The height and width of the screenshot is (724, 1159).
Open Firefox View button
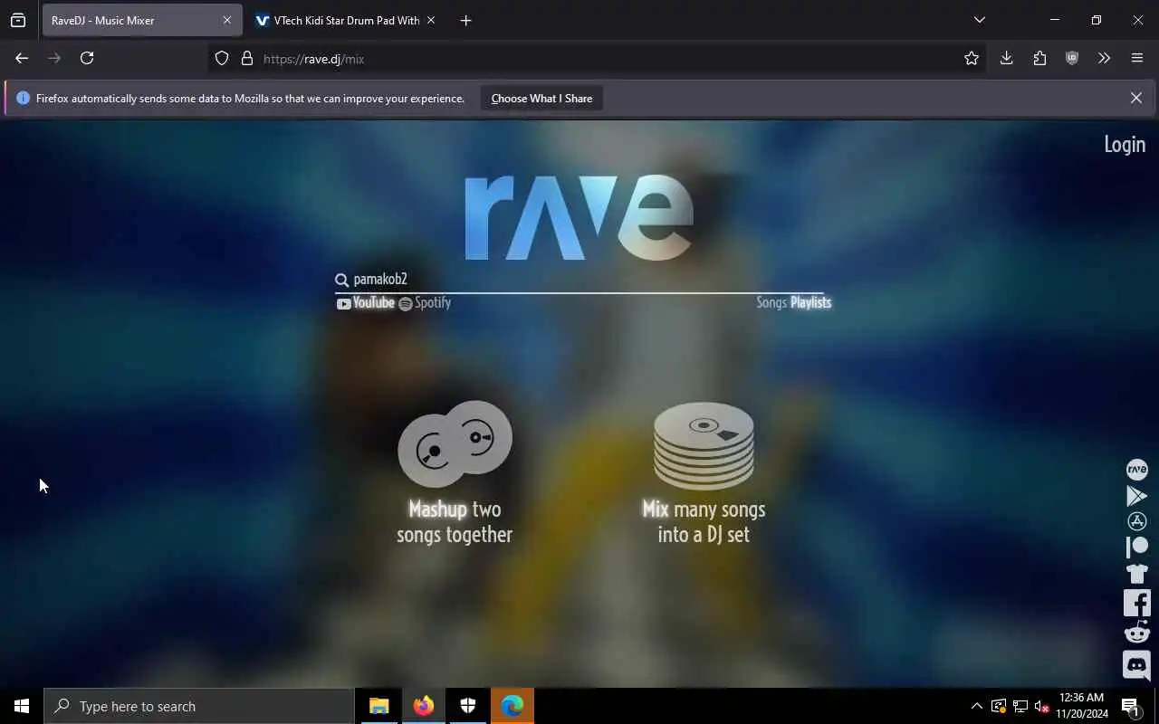(18, 20)
